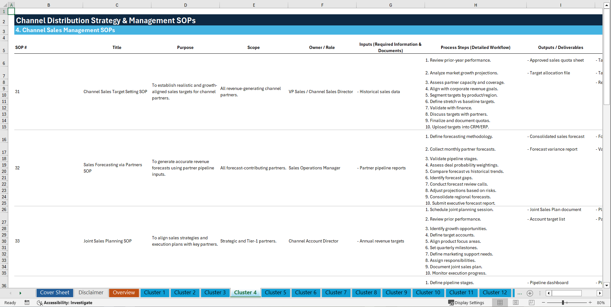Select column D by its header
The width and height of the screenshot is (611, 307).
(185, 5)
